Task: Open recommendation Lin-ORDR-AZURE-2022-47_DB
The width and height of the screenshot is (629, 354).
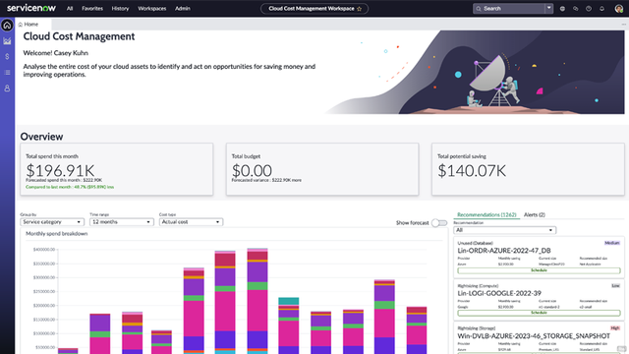Action: point(504,251)
